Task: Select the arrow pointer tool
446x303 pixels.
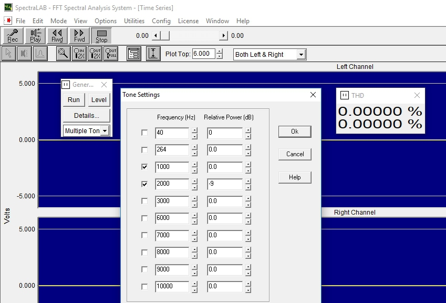Action: (x=9, y=54)
